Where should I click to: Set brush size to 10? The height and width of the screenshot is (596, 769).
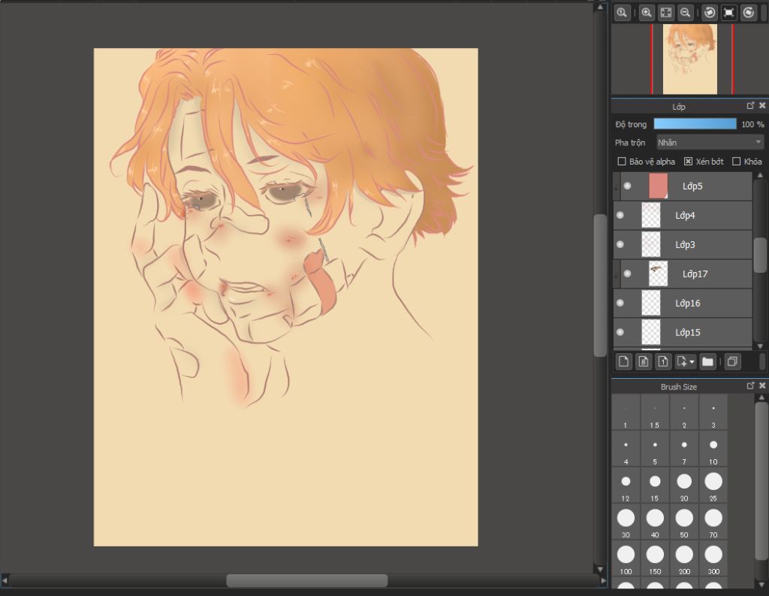coord(713,449)
